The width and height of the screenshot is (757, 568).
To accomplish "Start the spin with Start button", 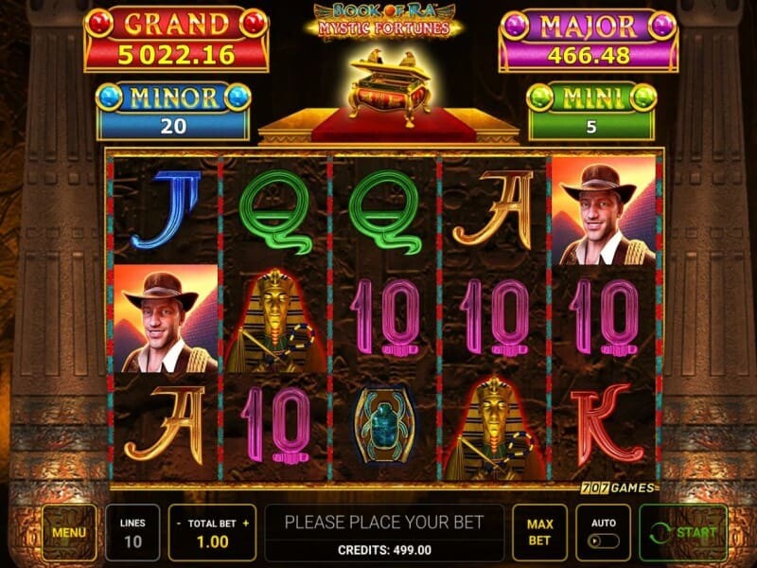I will pos(683,533).
